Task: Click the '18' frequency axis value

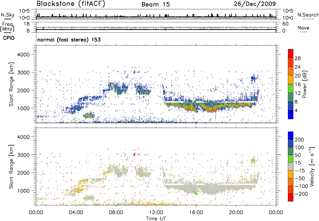Action: pos(27,24)
